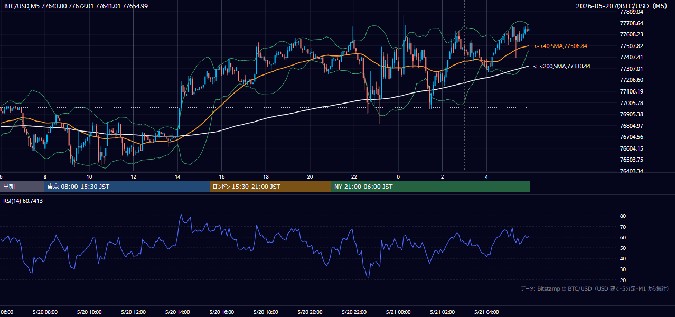Click the RSI scale value 50
This screenshot has width=675, height=317.
click(x=623, y=248)
